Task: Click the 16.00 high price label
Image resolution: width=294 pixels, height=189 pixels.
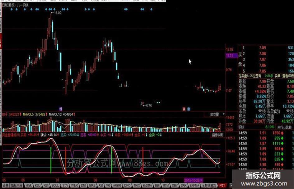Action: pyautogui.click(x=57, y=13)
